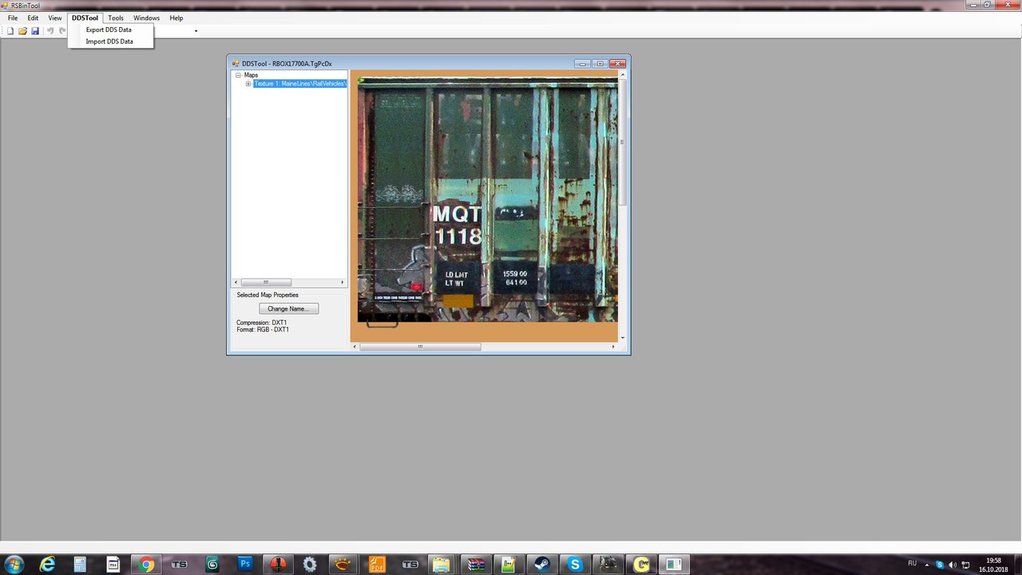Choose Import DDS Data from menu
The image size is (1022, 575).
click(x=109, y=42)
